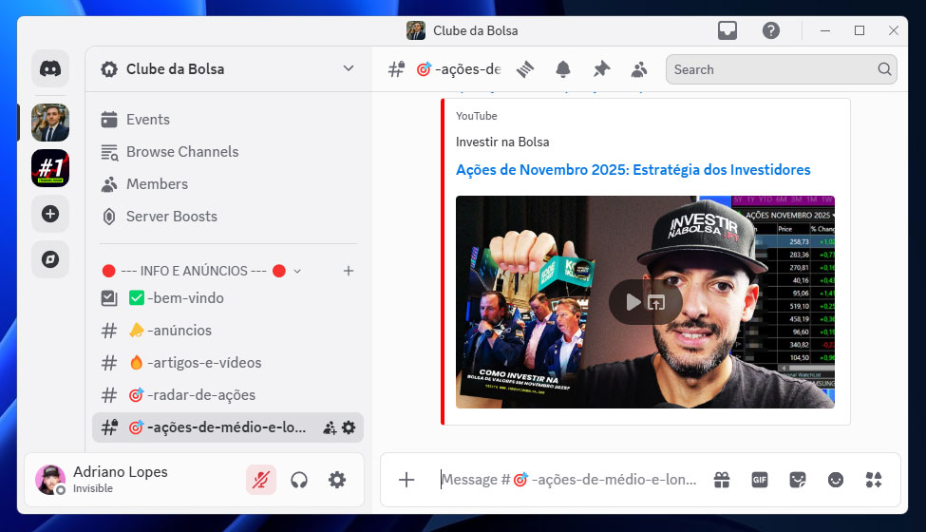
Task: Open Discord direct messages home
Action: coord(50,69)
